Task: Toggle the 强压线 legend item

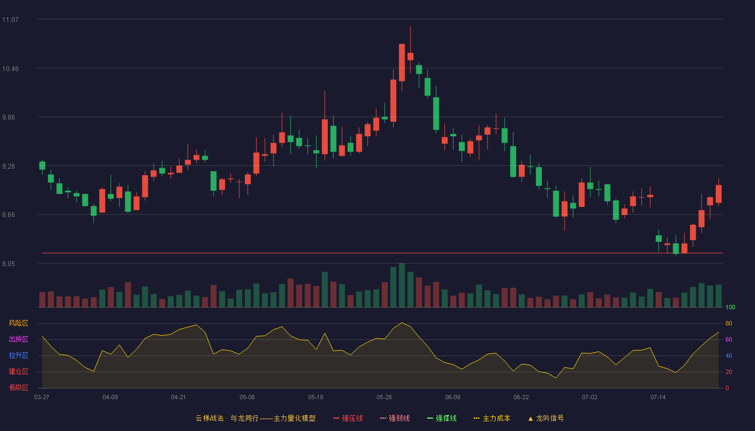Action: click(x=348, y=418)
